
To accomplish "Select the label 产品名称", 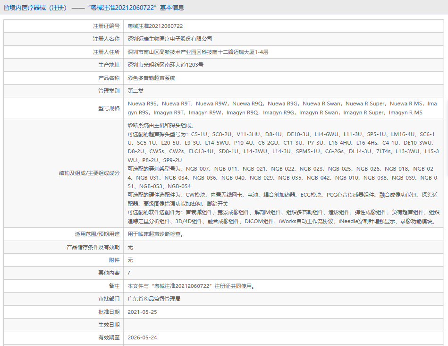I will click(109, 78).
